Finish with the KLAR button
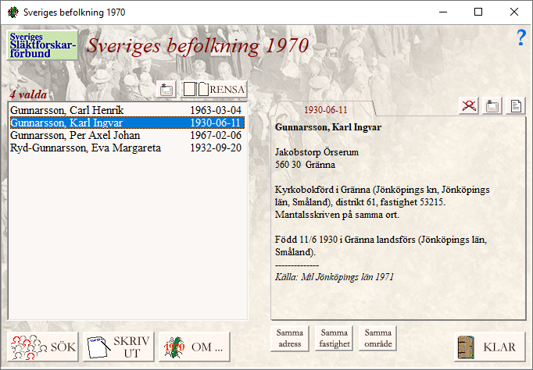Image resolution: width=533 pixels, height=370 pixels. click(x=489, y=347)
